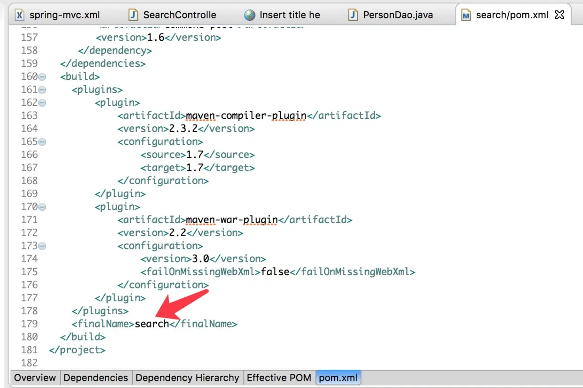Click the source value 1.7 on line 166
Screen dimensions: 583x388
click(195, 155)
